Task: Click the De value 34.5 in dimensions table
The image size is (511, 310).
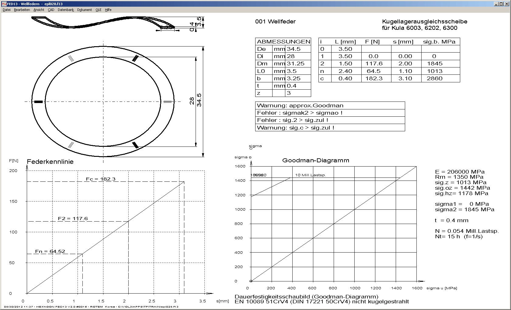Action: tap(294, 49)
